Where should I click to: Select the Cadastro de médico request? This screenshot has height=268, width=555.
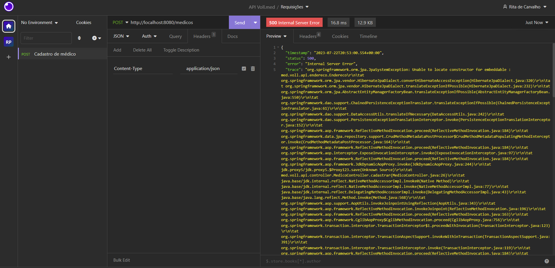pyautogui.click(x=63, y=54)
